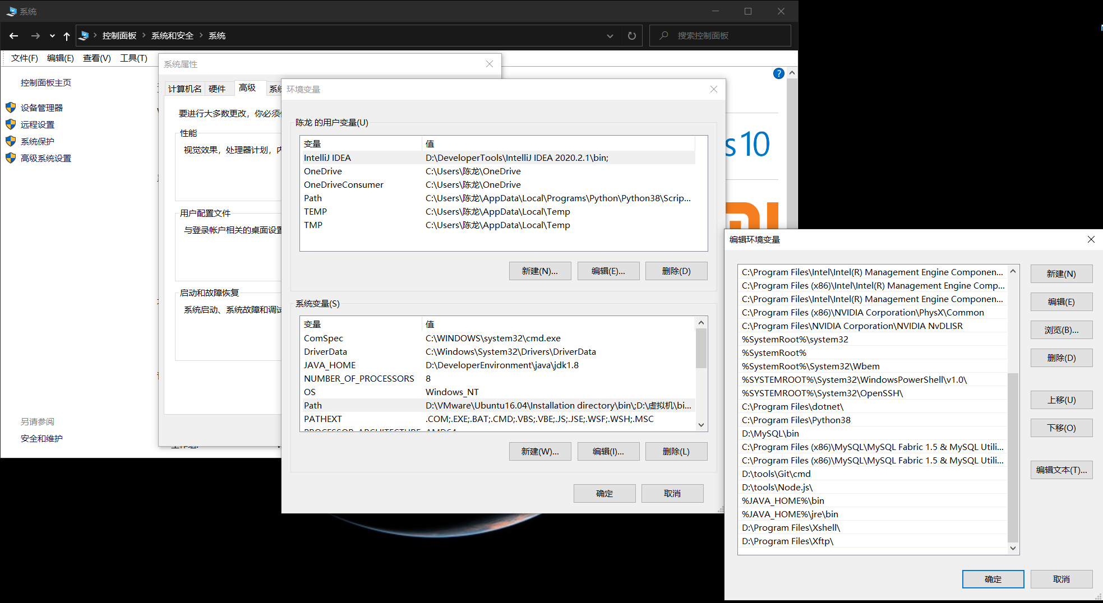
Task: Open Device Manager shield link
Action: pos(41,108)
